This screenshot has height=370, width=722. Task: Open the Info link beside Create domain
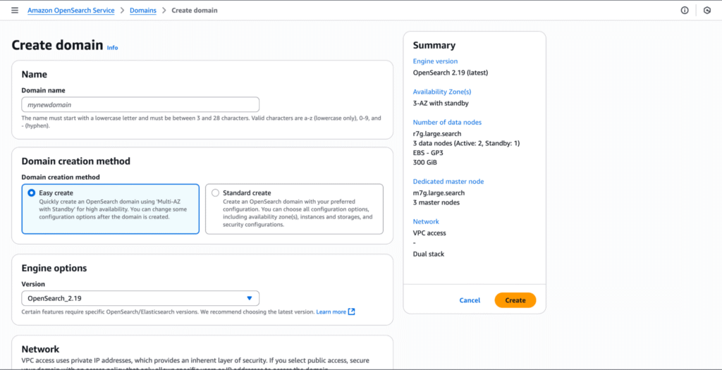113,48
